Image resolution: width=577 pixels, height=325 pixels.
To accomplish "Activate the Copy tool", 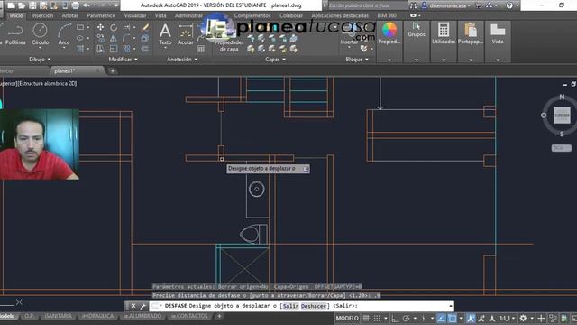I will (100, 38).
